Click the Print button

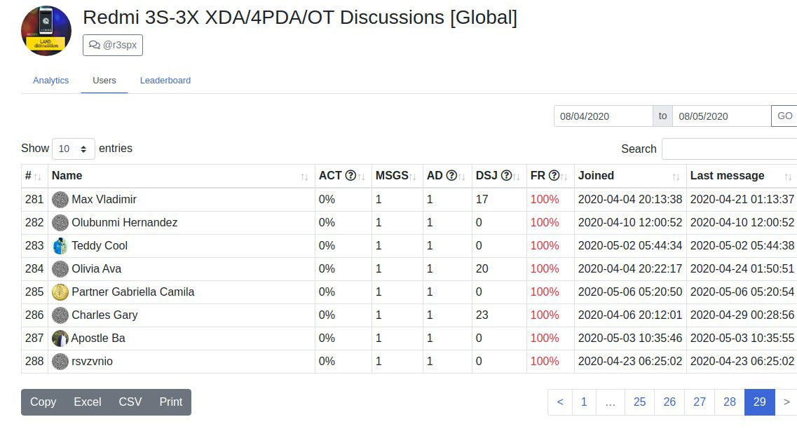pyautogui.click(x=171, y=402)
